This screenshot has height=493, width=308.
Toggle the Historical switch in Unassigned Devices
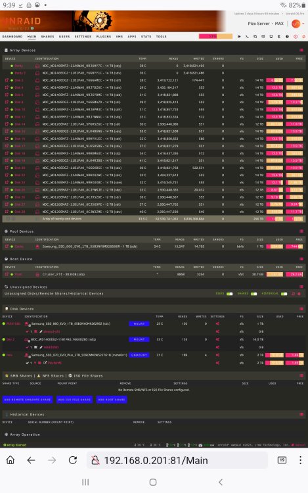tap(284, 294)
